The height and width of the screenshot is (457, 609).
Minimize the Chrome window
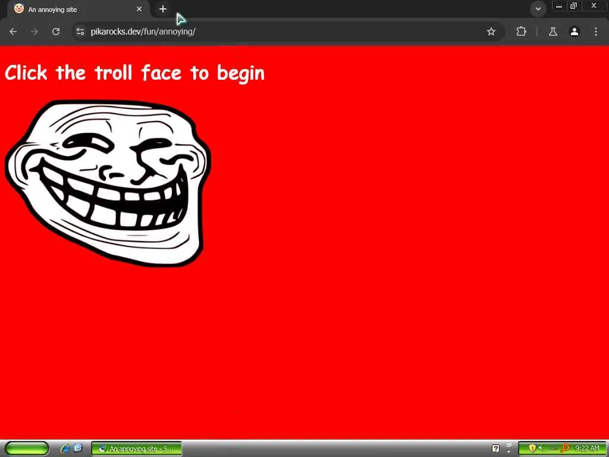pyautogui.click(x=559, y=6)
